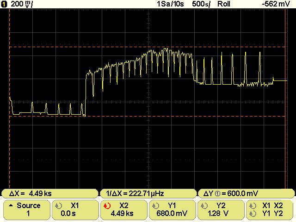Open the cursor Source 1 softkey
Image resolution: width=296 pixels, height=222 pixels.
[27, 210]
